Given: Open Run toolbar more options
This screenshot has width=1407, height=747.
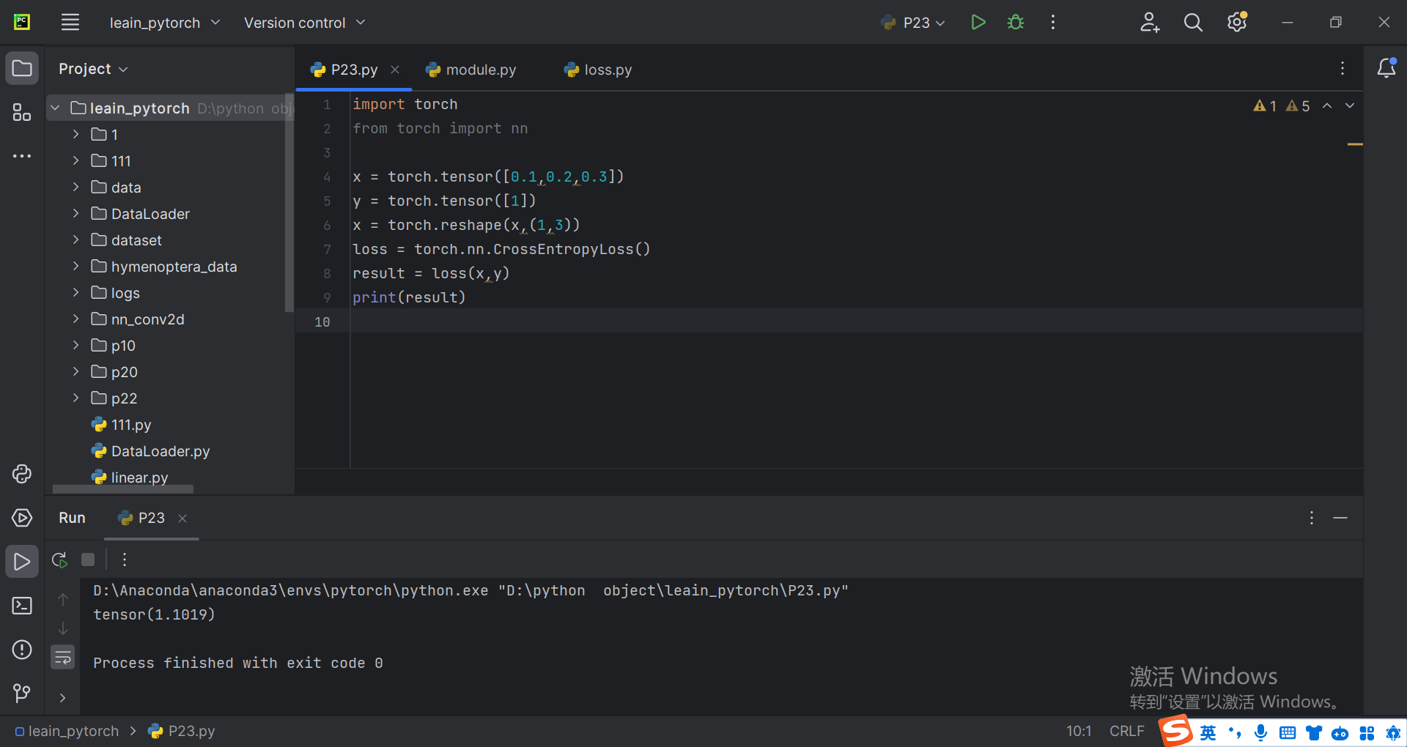Looking at the screenshot, I should [125, 560].
